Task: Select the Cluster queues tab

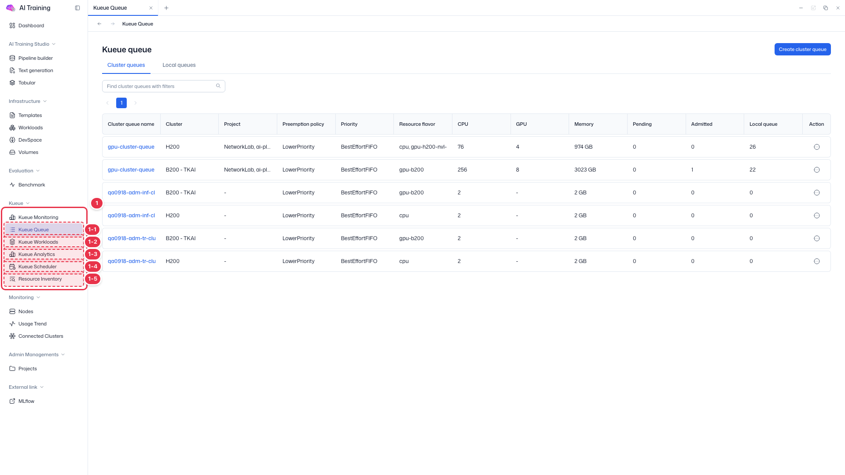Action: (126, 65)
